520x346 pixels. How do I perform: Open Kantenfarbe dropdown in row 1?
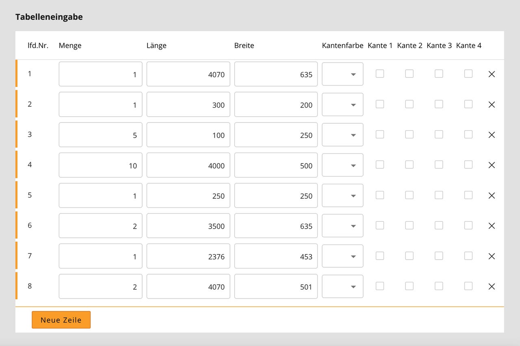coord(342,74)
